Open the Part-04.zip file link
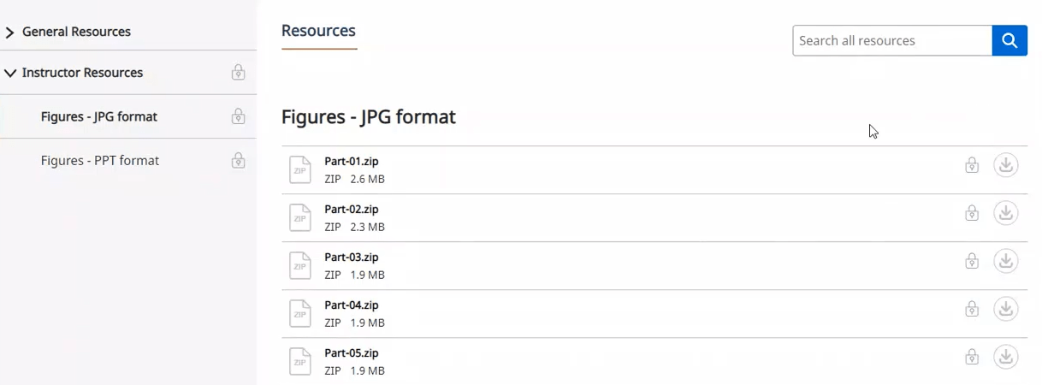Viewport: 1042px width, 385px height. [352, 305]
